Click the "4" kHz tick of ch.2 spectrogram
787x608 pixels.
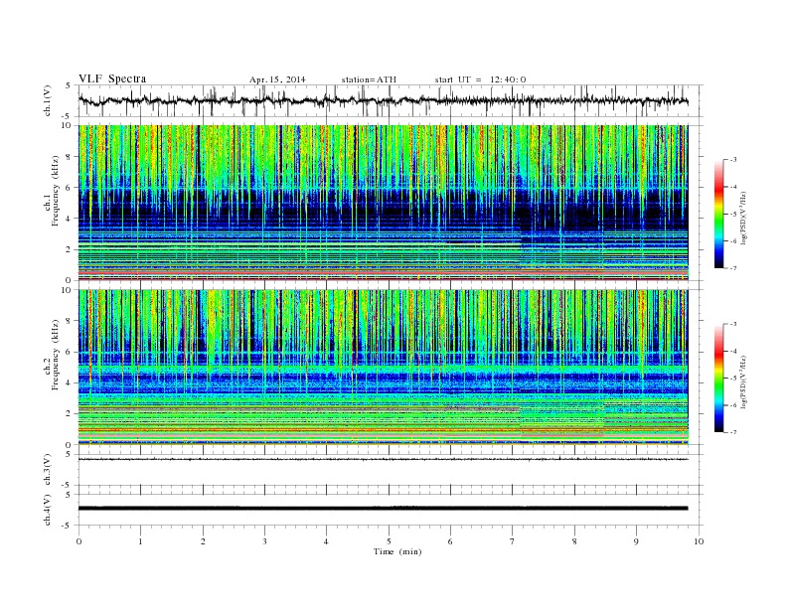[69, 382]
